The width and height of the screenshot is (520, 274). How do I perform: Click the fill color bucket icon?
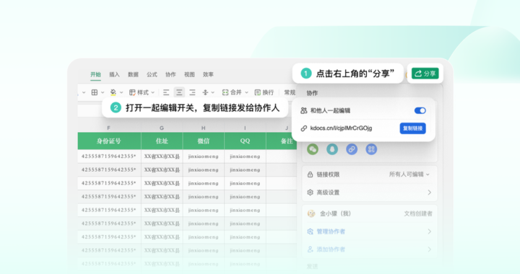(113, 92)
